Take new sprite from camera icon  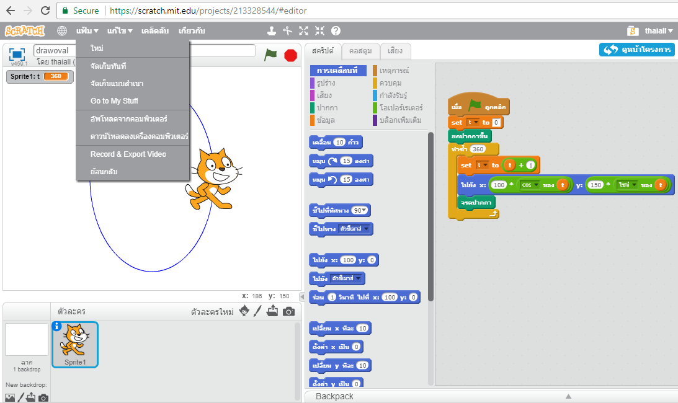pos(288,311)
